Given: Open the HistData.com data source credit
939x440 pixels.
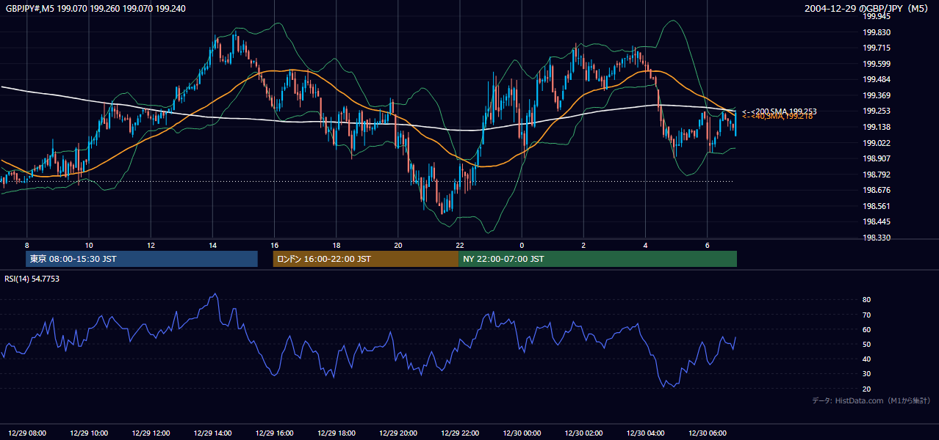Looking at the screenshot, I should tap(871, 400).
